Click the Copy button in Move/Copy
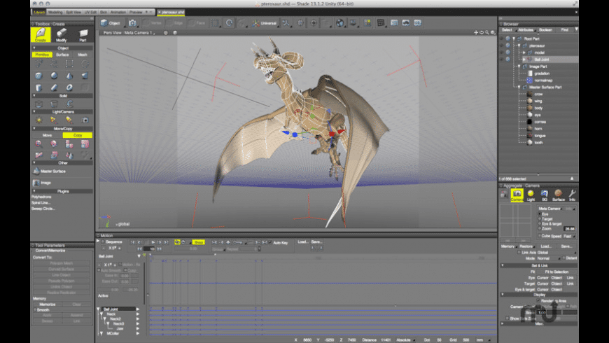The image size is (609, 343). [78, 134]
